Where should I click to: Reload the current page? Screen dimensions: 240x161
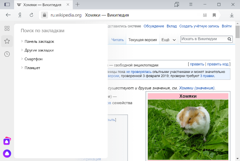32,15
